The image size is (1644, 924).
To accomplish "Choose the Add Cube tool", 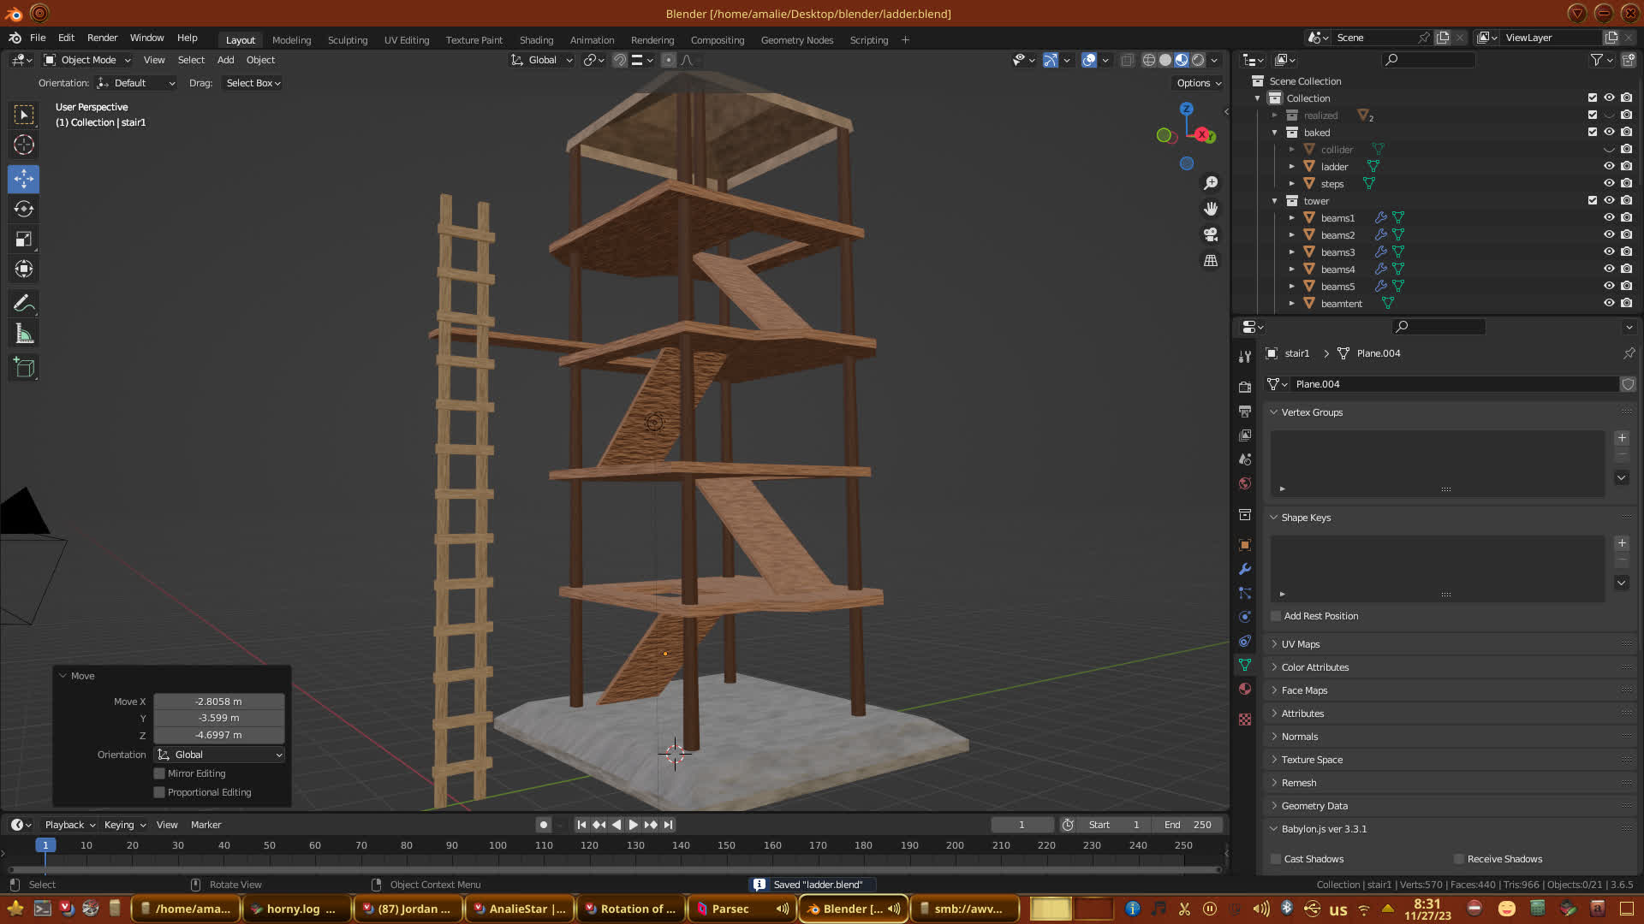I will [x=24, y=368].
